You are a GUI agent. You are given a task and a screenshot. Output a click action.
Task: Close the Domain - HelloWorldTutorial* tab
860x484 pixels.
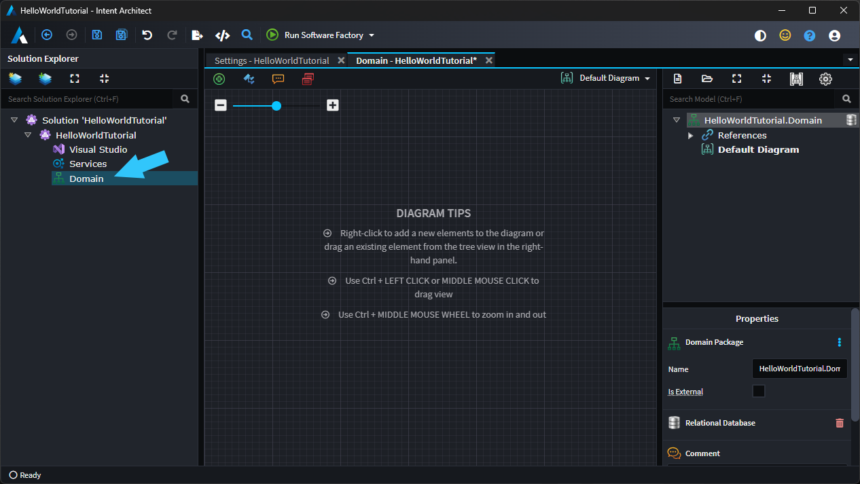click(x=488, y=60)
